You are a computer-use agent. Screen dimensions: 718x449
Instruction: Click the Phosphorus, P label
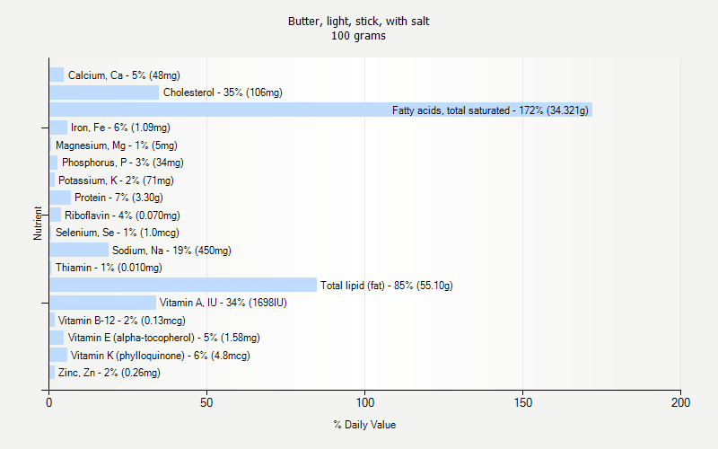[x=122, y=163]
